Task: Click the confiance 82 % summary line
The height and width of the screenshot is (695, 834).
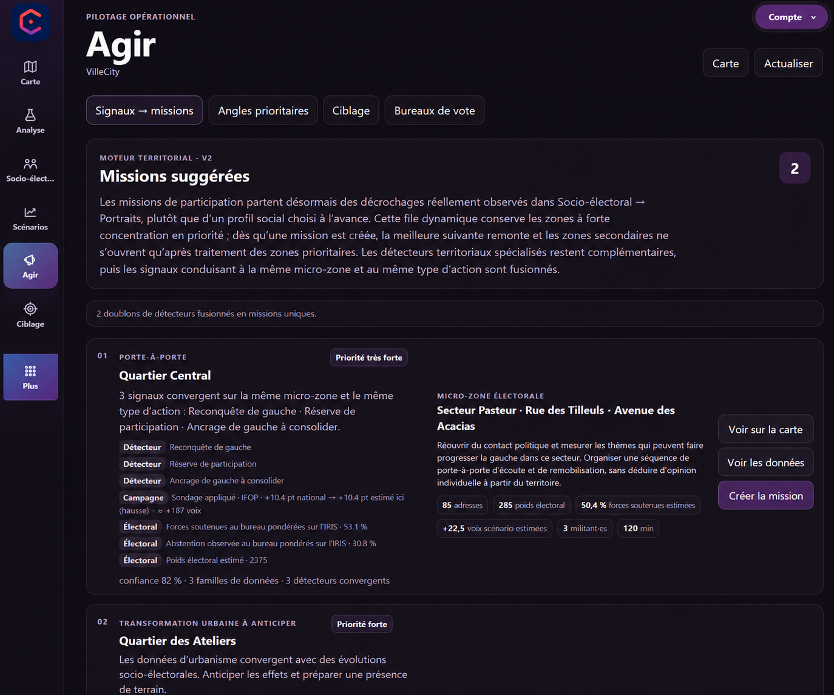Action: click(x=254, y=580)
